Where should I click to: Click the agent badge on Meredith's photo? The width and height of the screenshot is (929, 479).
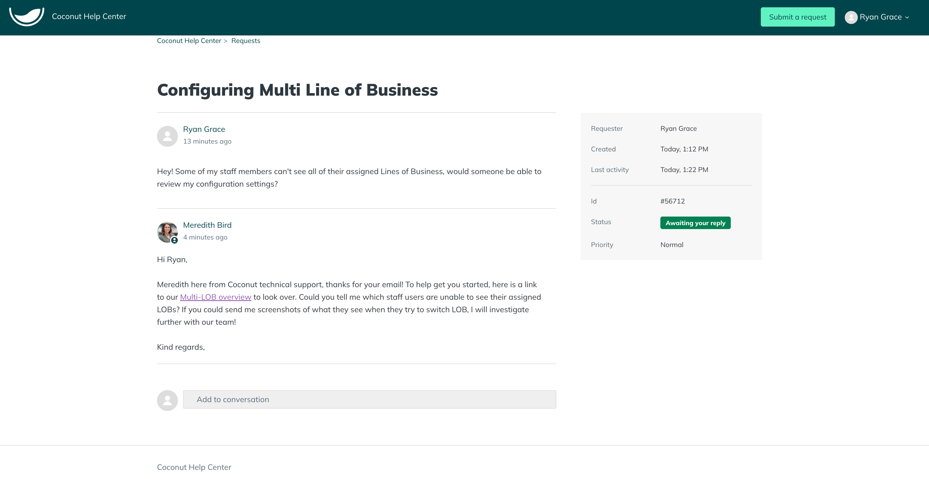174,240
